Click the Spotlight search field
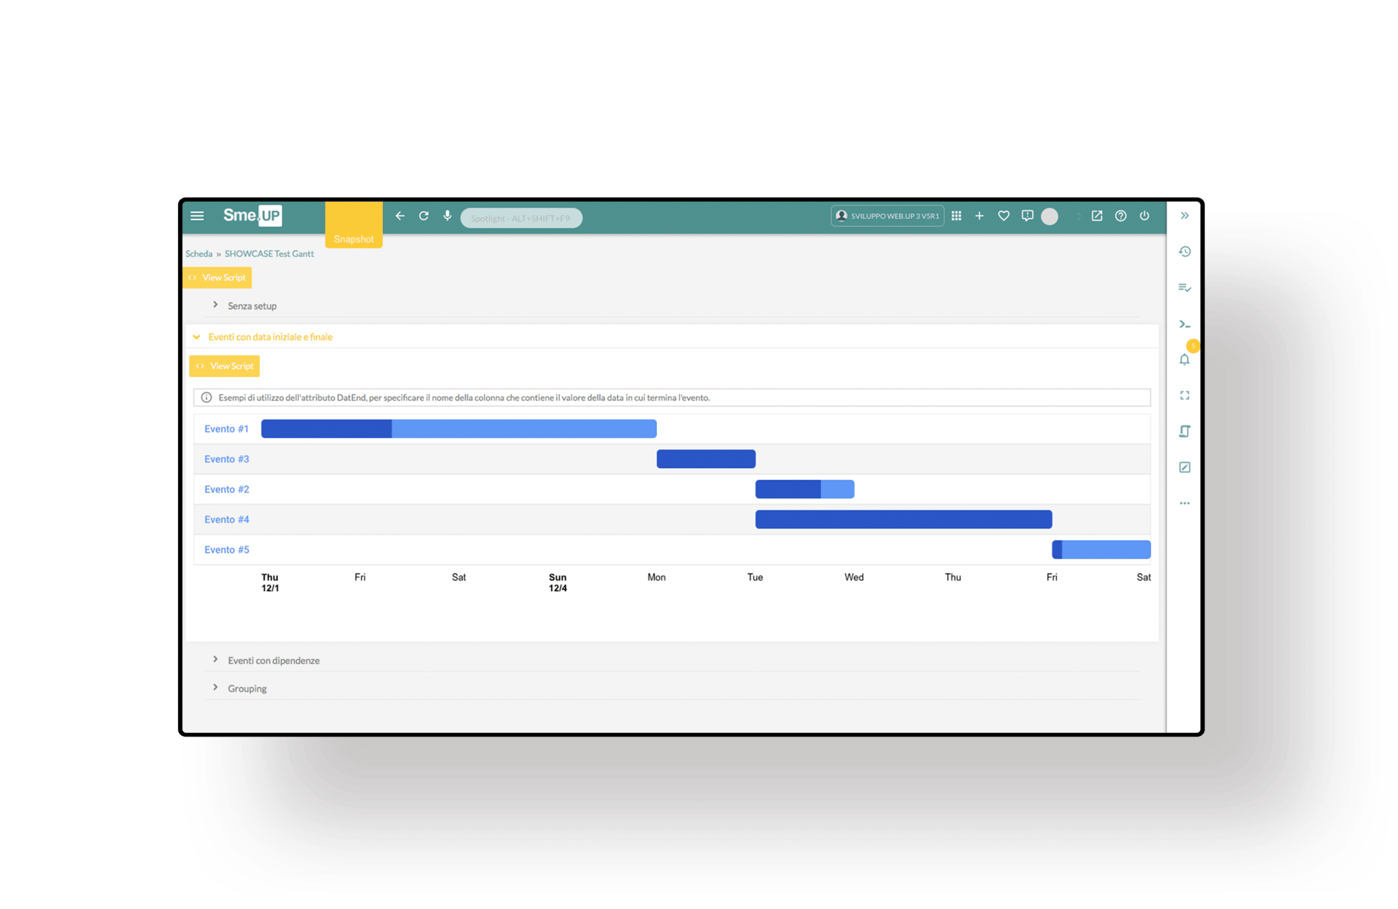1398x909 pixels. tap(520, 218)
